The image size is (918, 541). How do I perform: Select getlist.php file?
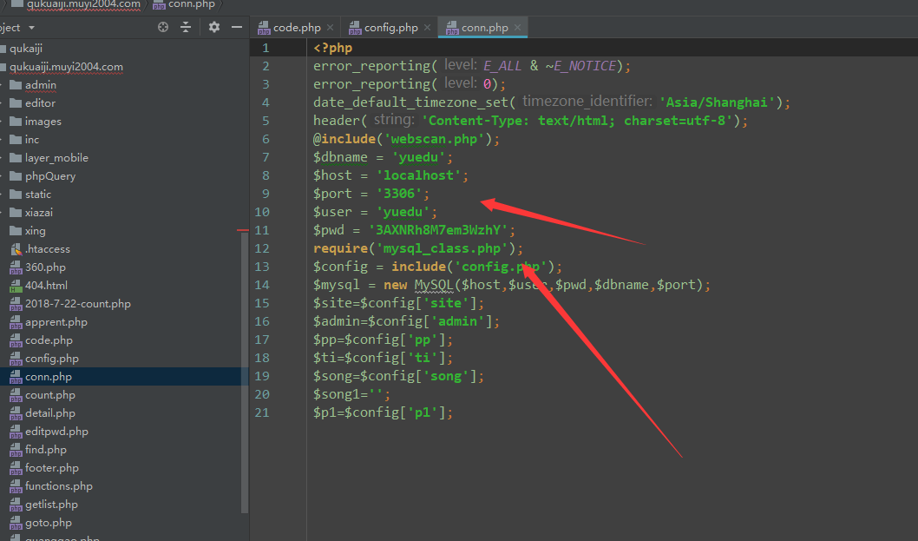tap(51, 504)
